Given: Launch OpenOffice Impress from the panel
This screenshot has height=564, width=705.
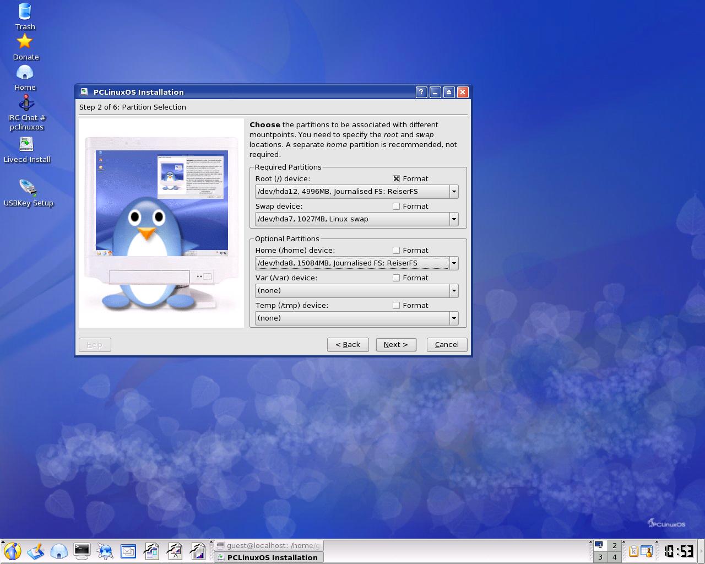Looking at the screenshot, I should coord(175,551).
